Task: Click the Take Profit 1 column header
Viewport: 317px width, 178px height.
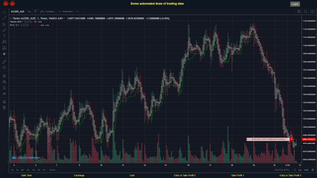Action: (237, 176)
